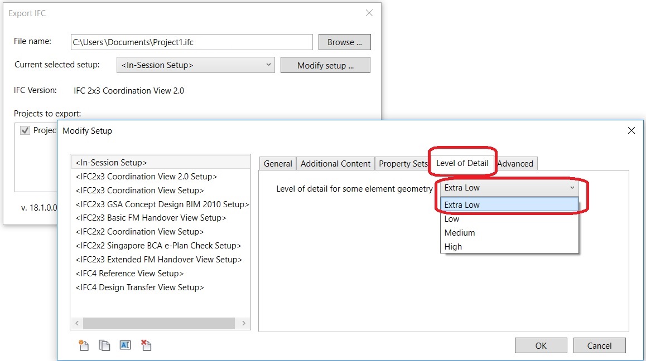Open the level of detail dropdown

tap(572, 188)
